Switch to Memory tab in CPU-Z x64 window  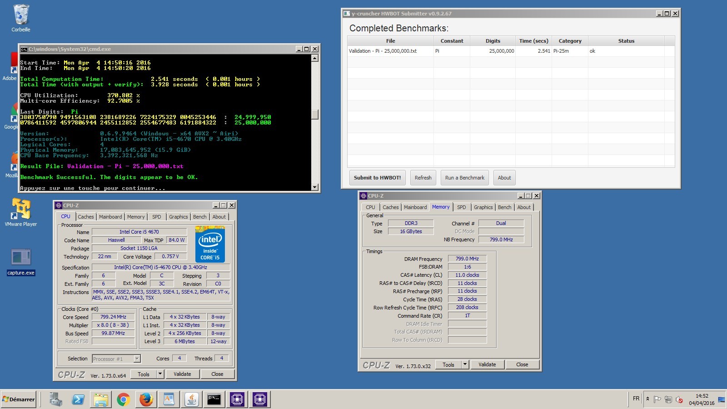coord(136,217)
